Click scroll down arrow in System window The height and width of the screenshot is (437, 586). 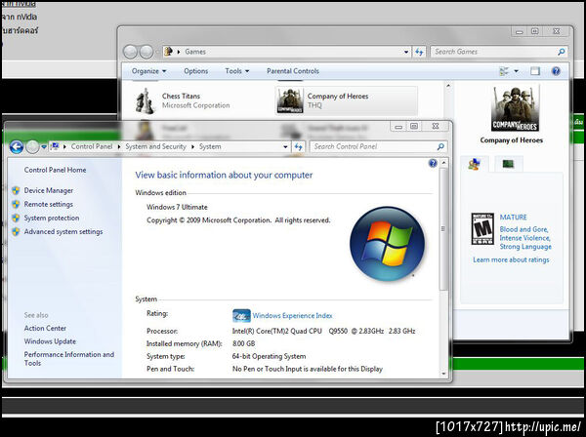click(x=443, y=374)
